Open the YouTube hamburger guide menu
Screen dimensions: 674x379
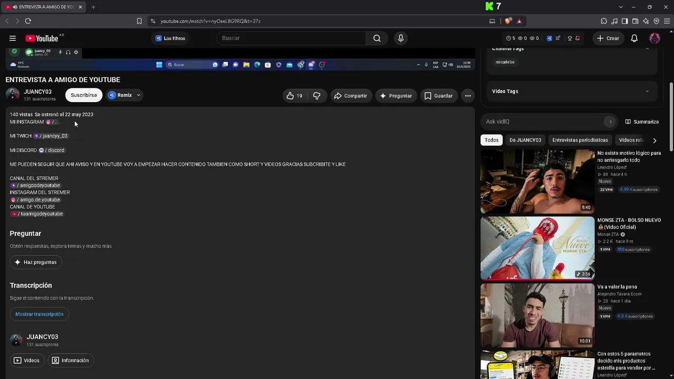tap(13, 38)
